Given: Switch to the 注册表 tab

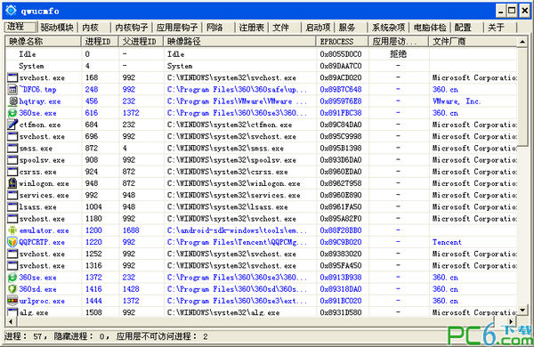Looking at the screenshot, I should click(251, 28).
